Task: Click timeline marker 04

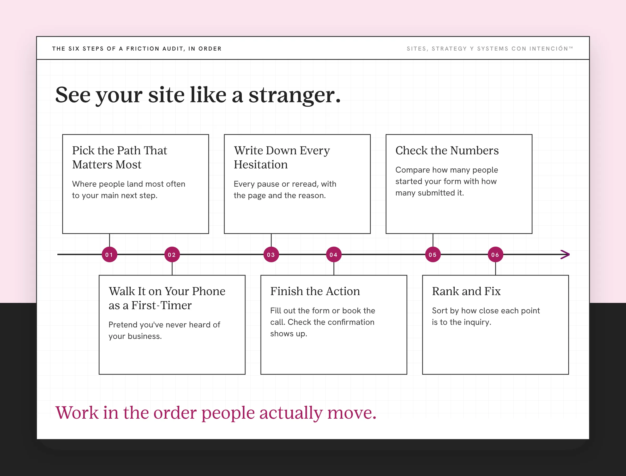Action: [334, 254]
